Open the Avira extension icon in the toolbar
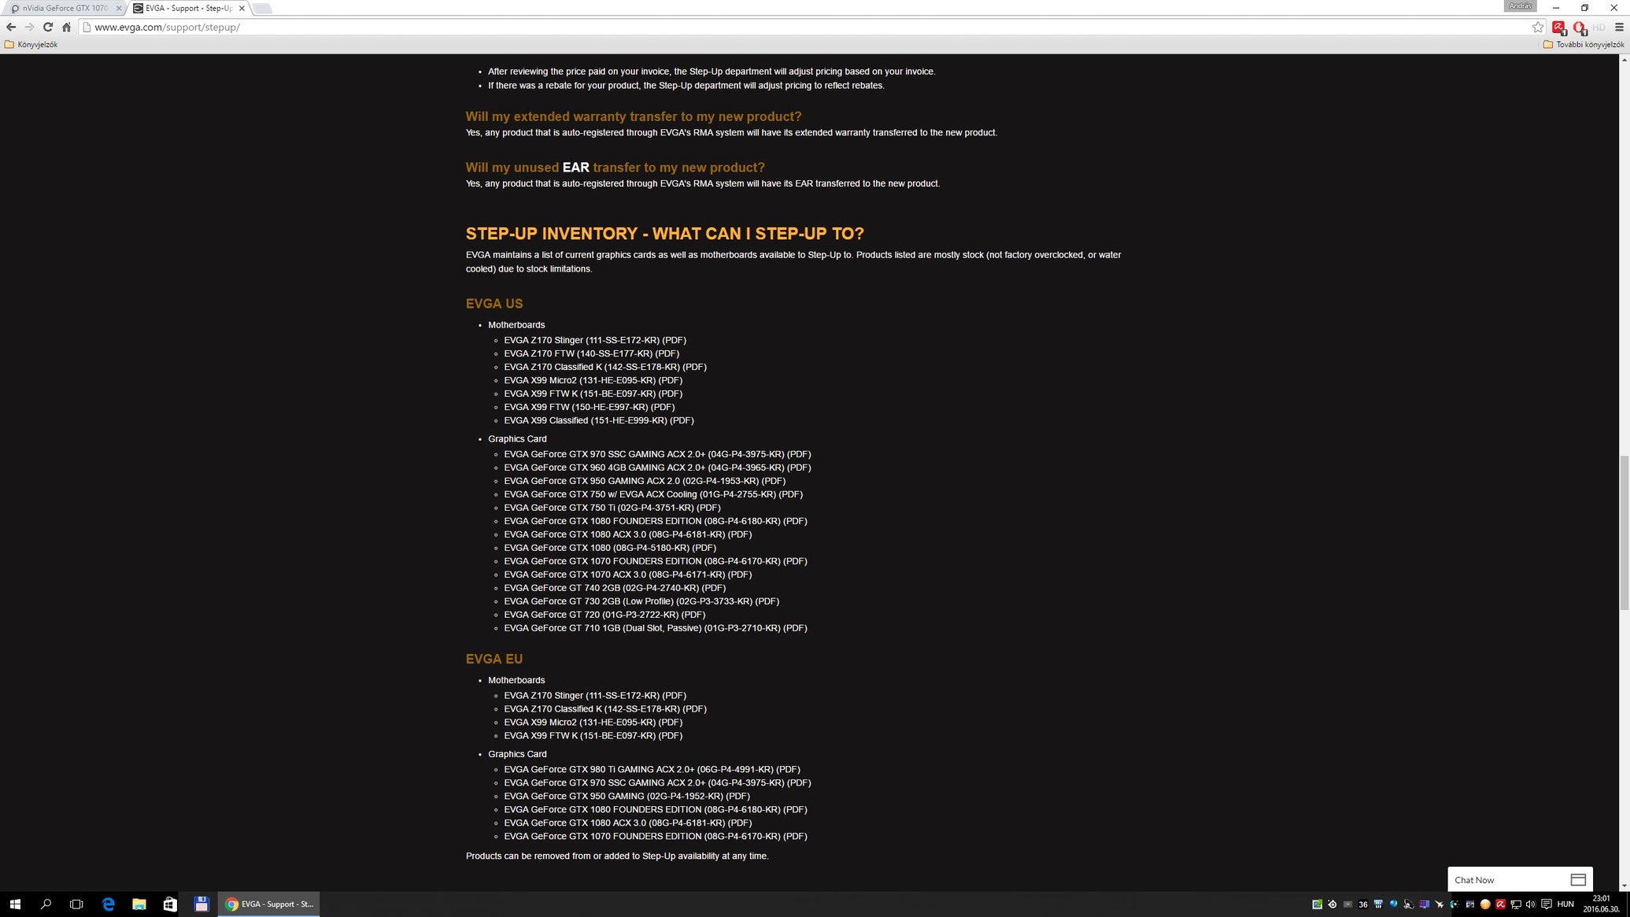 tap(1558, 27)
